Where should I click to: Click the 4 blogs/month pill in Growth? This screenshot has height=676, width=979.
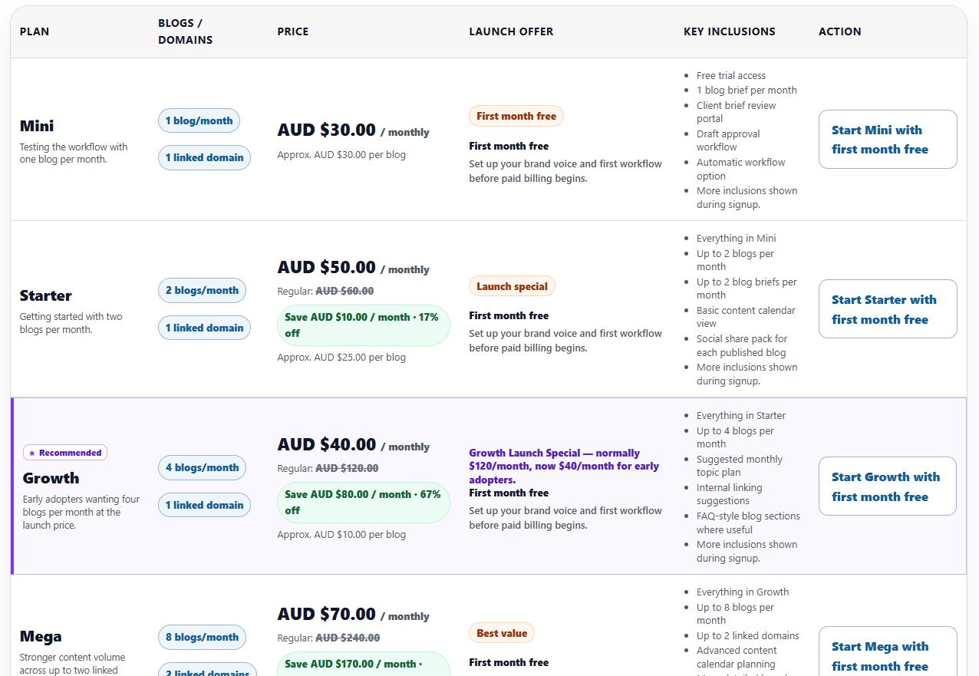202,467
